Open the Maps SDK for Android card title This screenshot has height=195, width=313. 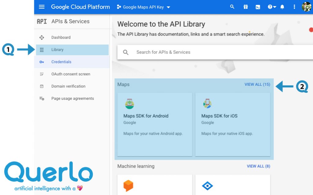click(x=146, y=116)
